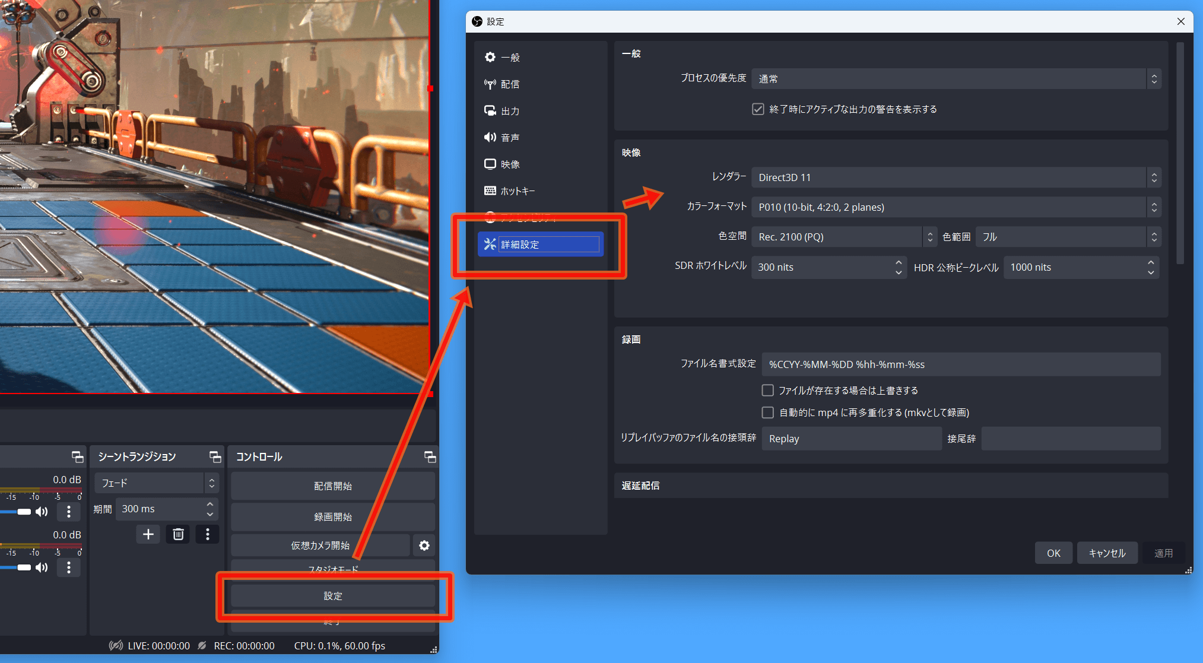Viewport: 1203px width, 663px height.
Task: Click the monitor icon beside 映像
Action: pyautogui.click(x=490, y=164)
